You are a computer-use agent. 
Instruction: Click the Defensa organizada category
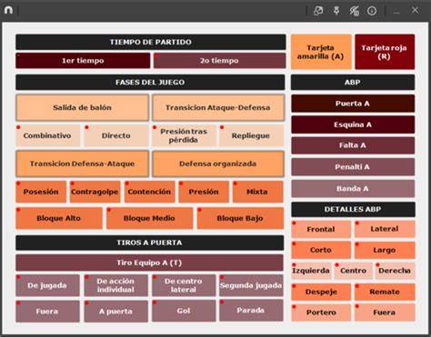[x=218, y=164]
